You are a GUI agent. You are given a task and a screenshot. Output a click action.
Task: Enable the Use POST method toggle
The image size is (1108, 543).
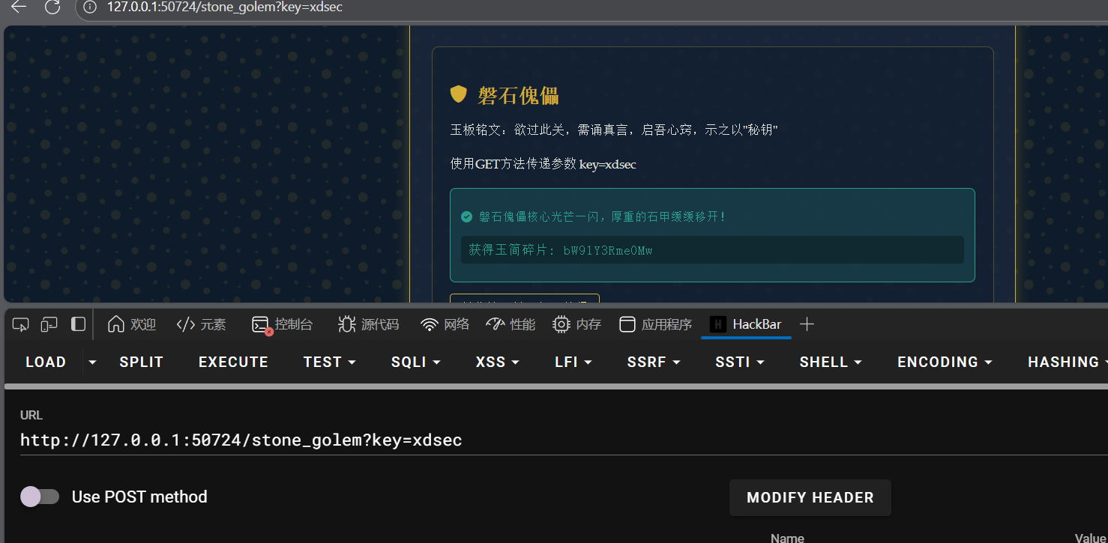(40, 497)
